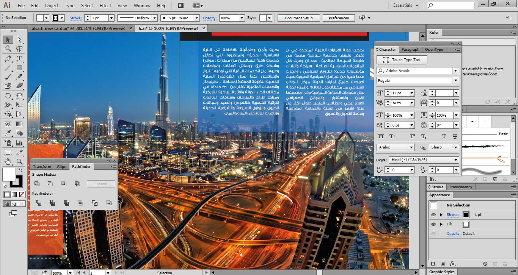Toggle Underline in Character panel
518x275 pixels.
(x=444, y=136)
